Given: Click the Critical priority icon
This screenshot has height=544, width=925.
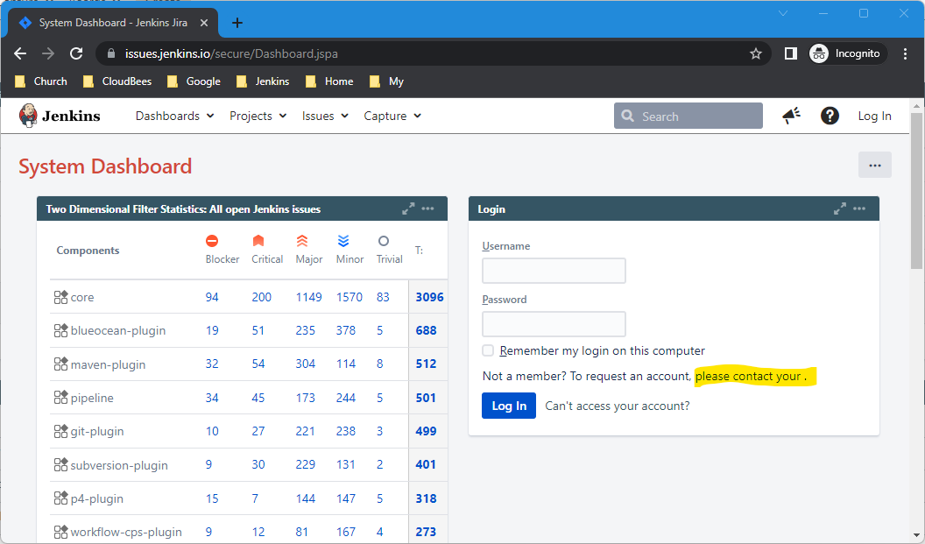Looking at the screenshot, I should click(x=259, y=240).
